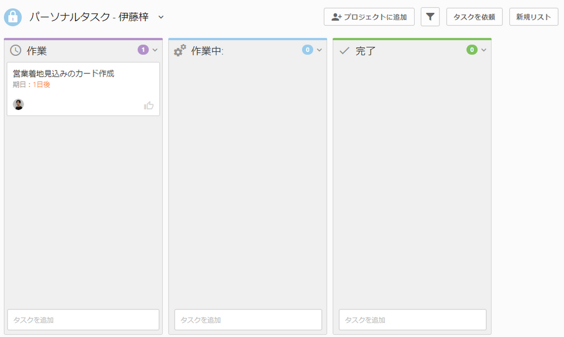
Task: Click the パーソナルタスク - 伊藤梓 title
Action: (89, 17)
